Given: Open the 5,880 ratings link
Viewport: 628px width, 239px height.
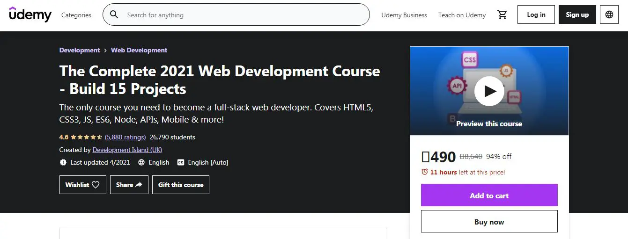Looking at the screenshot, I should tap(125, 138).
